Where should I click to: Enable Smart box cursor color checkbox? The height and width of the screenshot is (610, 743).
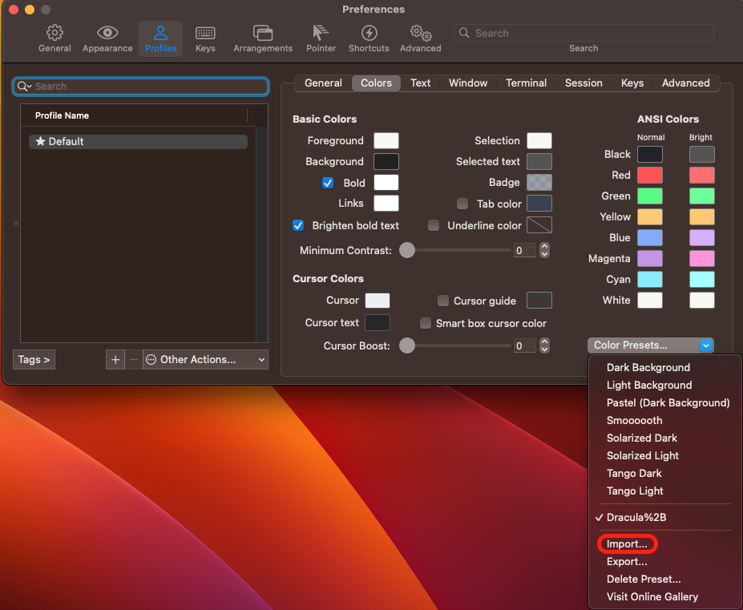coord(426,323)
